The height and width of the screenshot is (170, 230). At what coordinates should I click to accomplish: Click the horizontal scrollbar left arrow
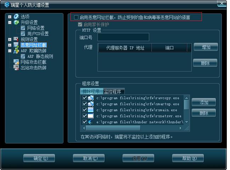(84, 128)
